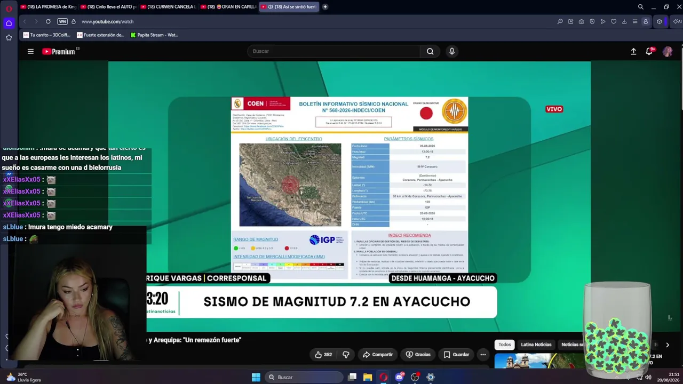Open a new browser tab
Viewport: 683px width, 384px height.
click(325, 7)
